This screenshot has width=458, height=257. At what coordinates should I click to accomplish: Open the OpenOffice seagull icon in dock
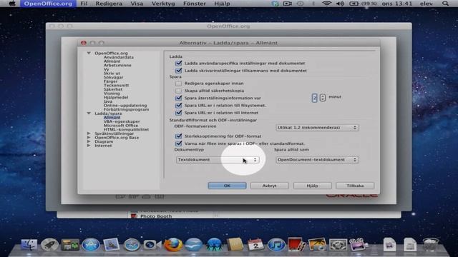tap(193, 244)
